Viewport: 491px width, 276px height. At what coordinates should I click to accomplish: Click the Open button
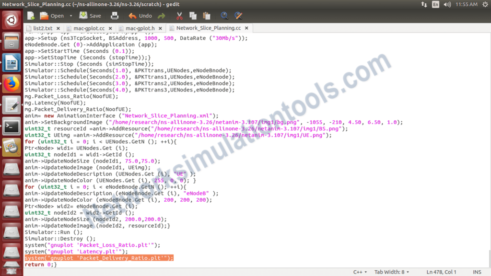(x=54, y=15)
